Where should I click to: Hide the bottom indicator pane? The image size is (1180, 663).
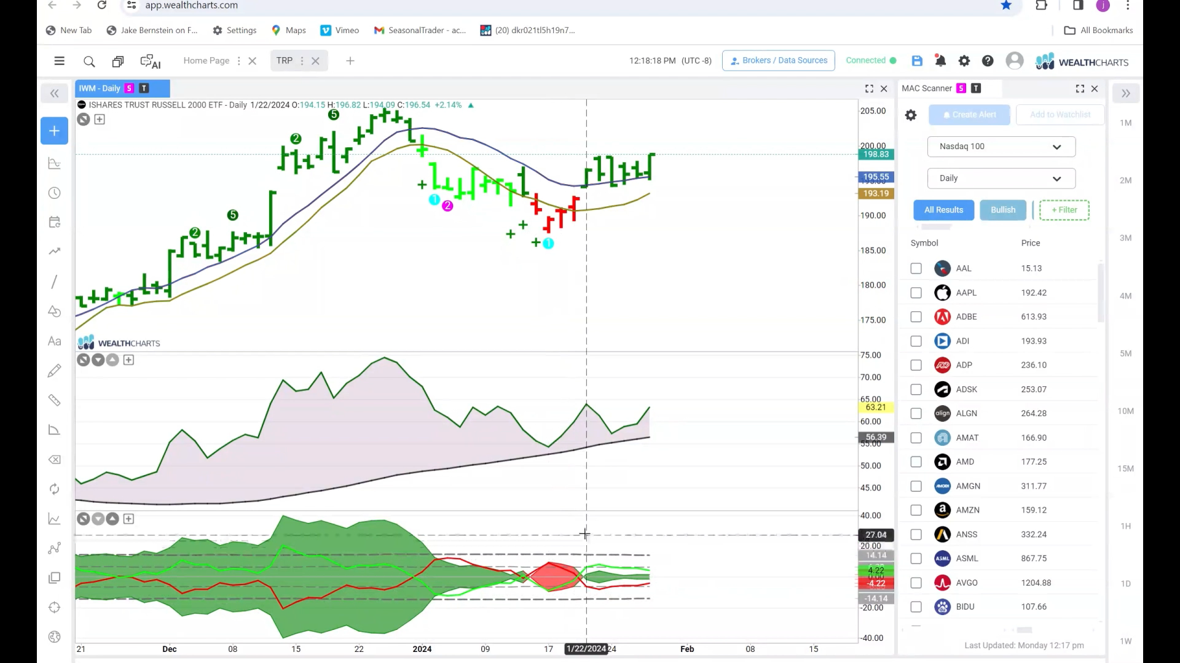(x=84, y=519)
